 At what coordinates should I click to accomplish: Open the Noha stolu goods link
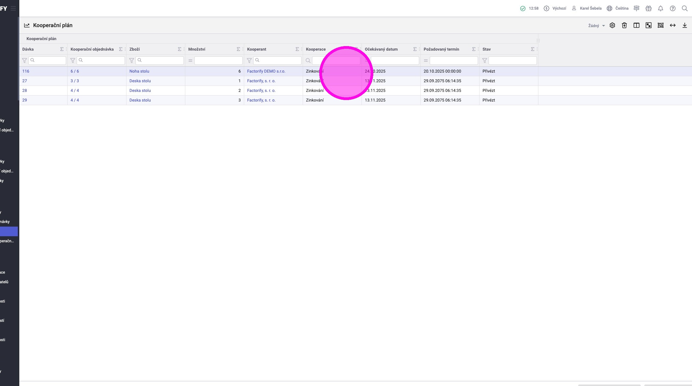click(139, 71)
